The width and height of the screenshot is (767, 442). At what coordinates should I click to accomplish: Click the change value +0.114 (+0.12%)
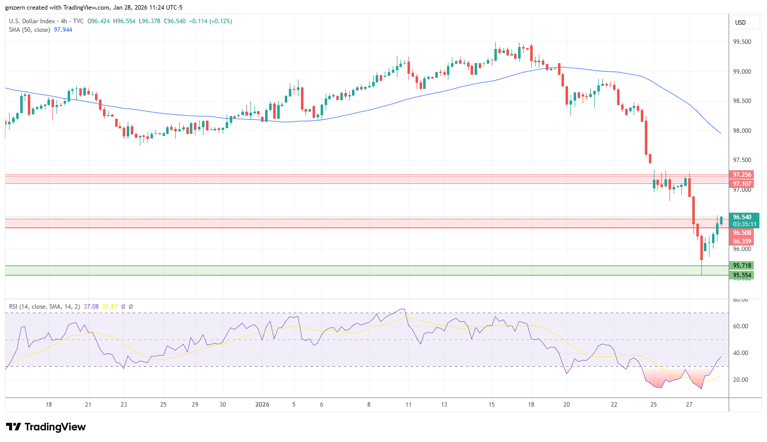click(211, 21)
